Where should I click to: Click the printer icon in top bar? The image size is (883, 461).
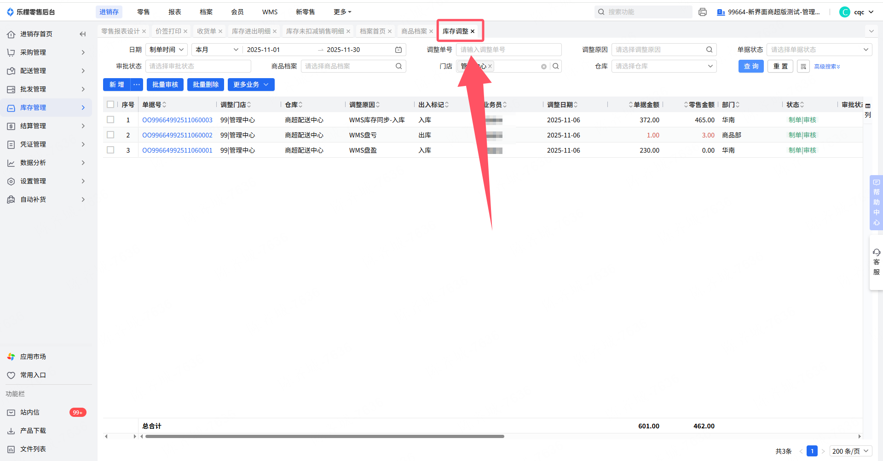tap(703, 12)
